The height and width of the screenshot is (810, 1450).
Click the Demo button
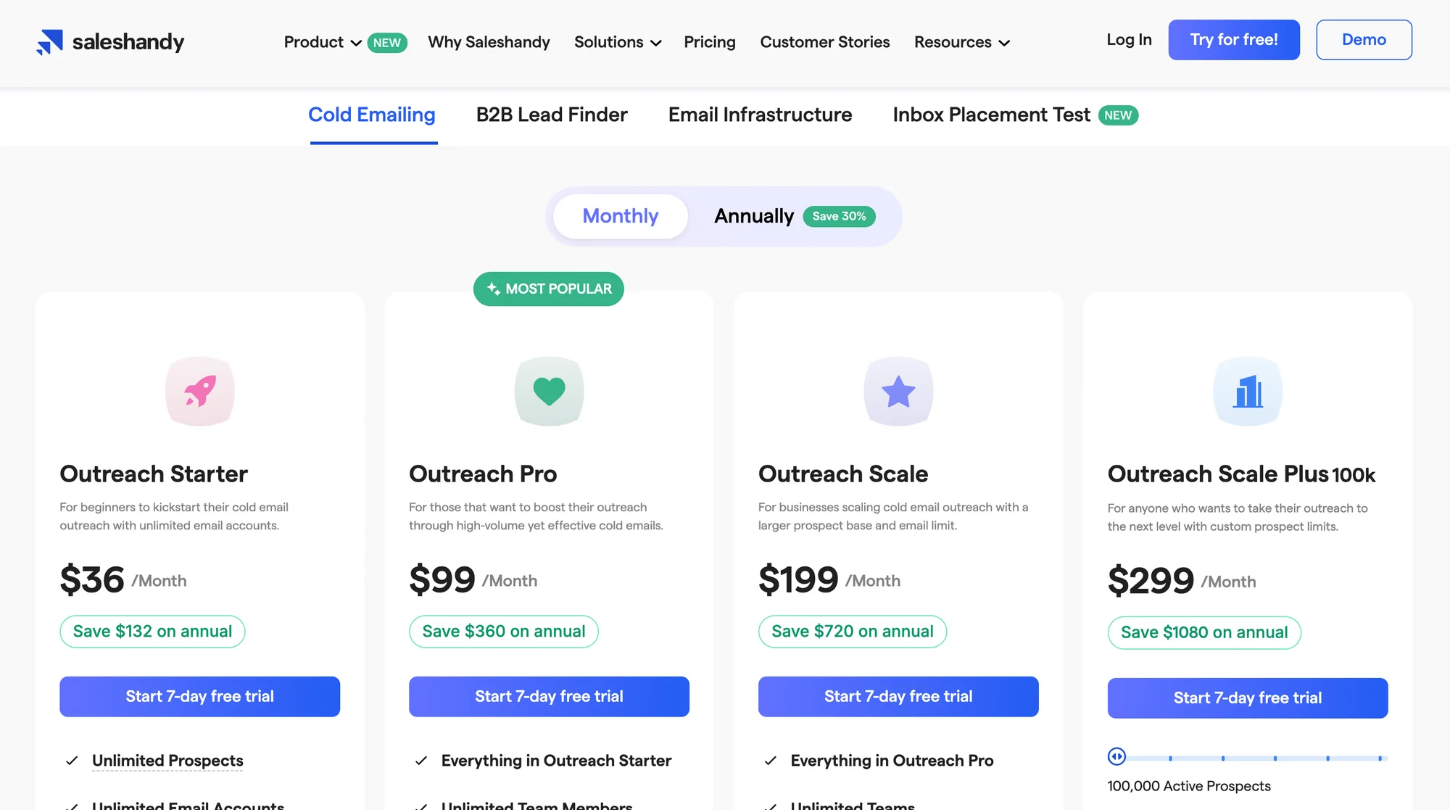pos(1364,40)
